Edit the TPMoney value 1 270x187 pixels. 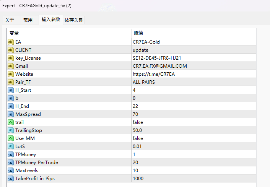(x=194, y=154)
